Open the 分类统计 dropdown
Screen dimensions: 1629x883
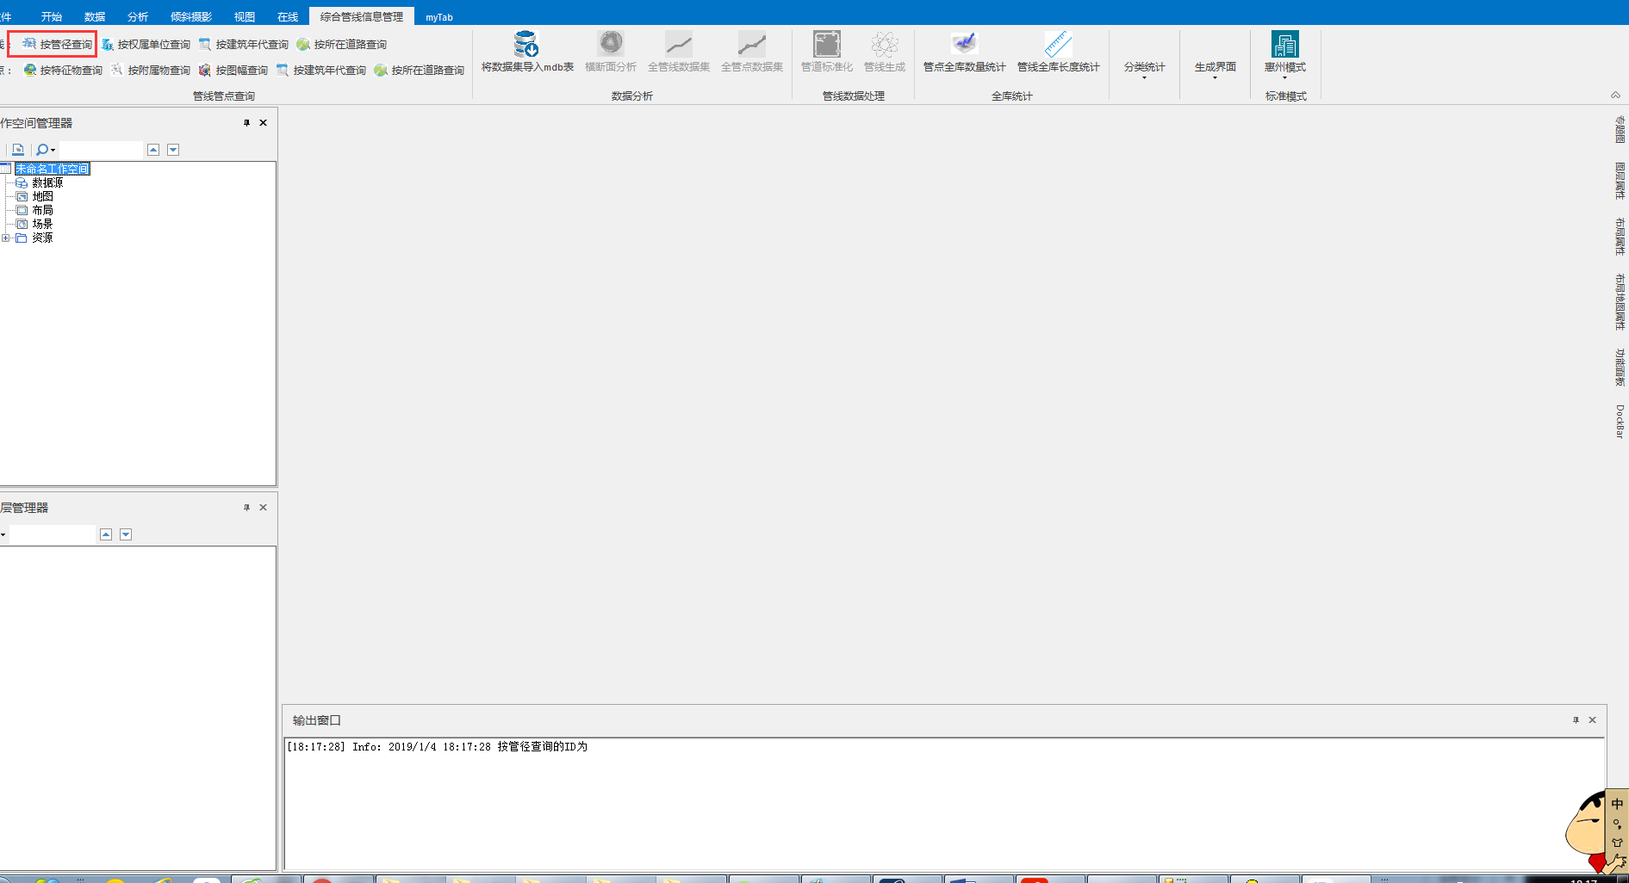pyautogui.click(x=1144, y=70)
